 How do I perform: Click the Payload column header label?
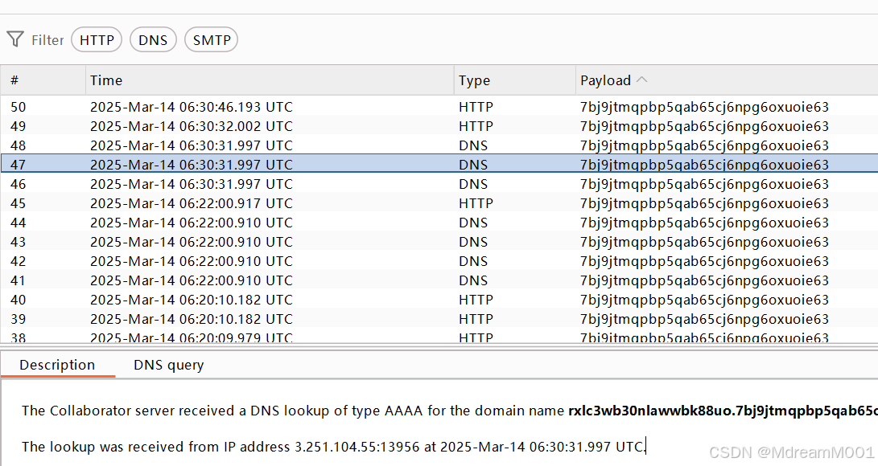point(605,80)
